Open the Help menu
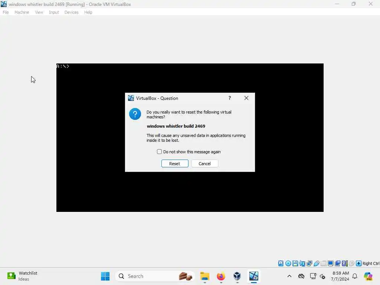The height and width of the screenshot is (285, 380). tap(88, 12)
